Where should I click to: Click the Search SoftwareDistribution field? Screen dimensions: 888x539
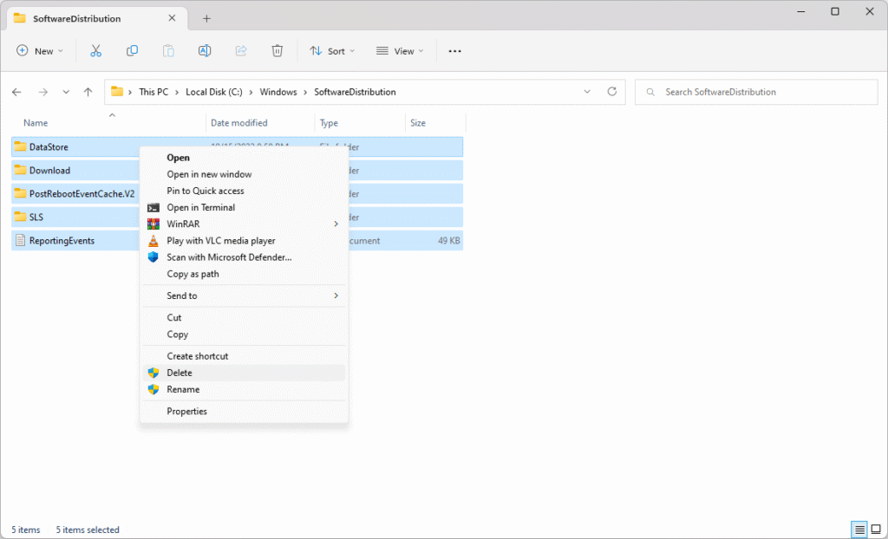coord(754,92)
